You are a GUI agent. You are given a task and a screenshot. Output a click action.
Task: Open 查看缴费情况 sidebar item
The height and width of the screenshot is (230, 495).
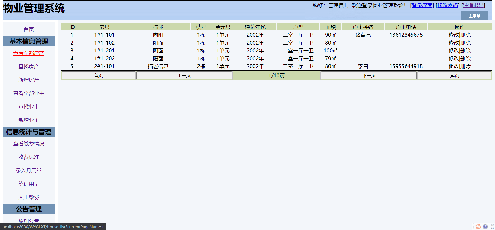pyautogui.click(x=29, y=144)
